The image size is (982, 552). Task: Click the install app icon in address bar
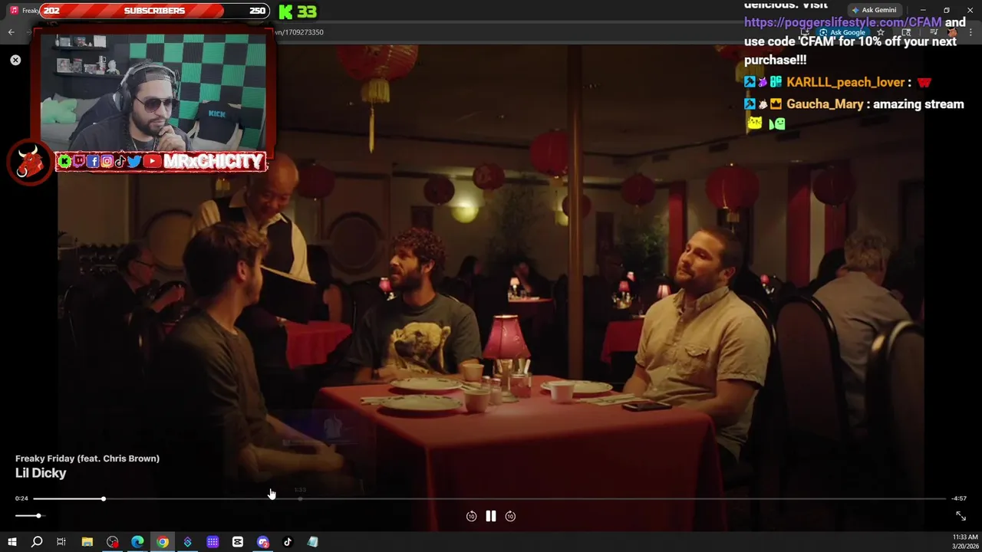click(x=805, y=32)
